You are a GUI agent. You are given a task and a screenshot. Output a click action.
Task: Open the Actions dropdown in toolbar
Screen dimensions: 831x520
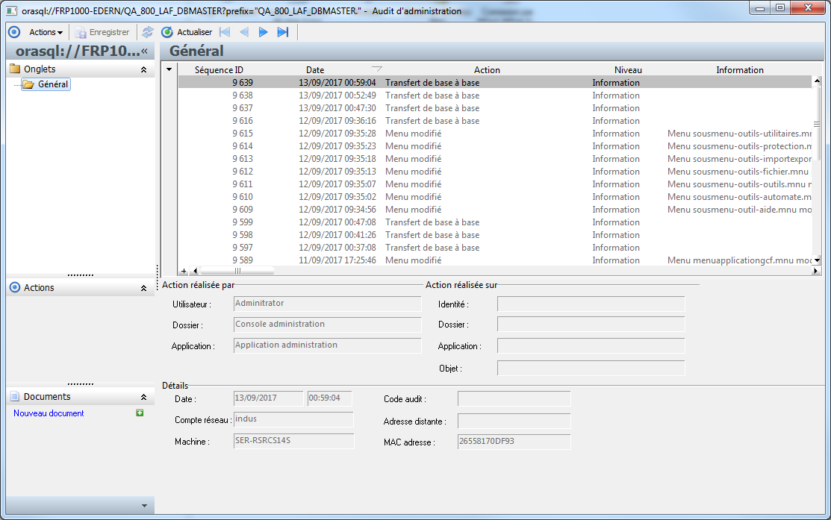point(46,32)
